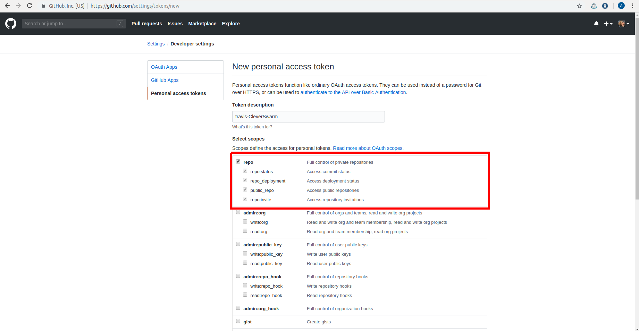Open the Pull requests nav item
Image resolution: width=639 pixels, height=331 pixels.
click(146, 24)
